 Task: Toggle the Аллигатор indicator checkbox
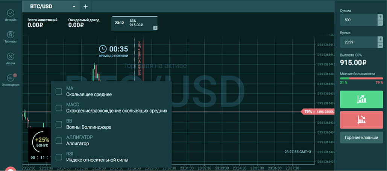click(59, 141)
